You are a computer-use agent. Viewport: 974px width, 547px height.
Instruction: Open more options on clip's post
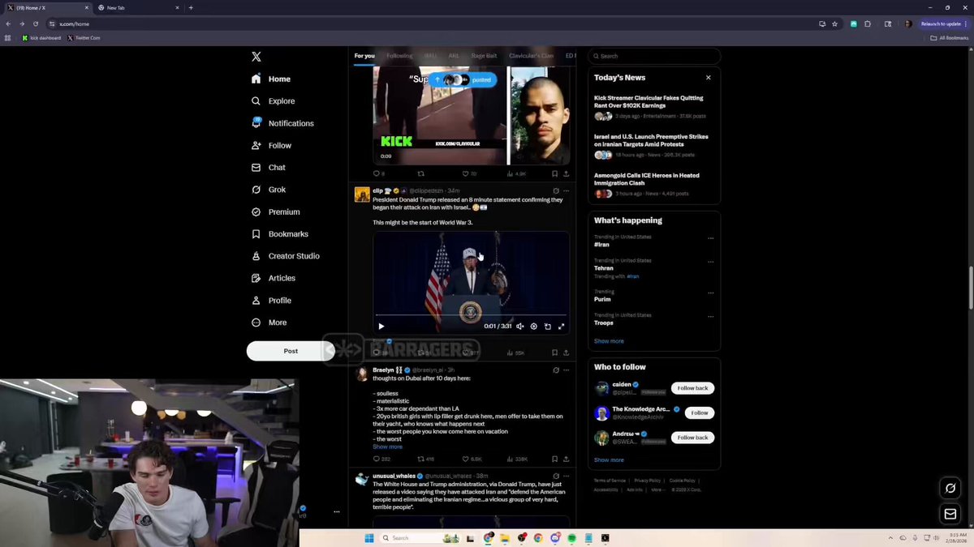click(566, 191)
